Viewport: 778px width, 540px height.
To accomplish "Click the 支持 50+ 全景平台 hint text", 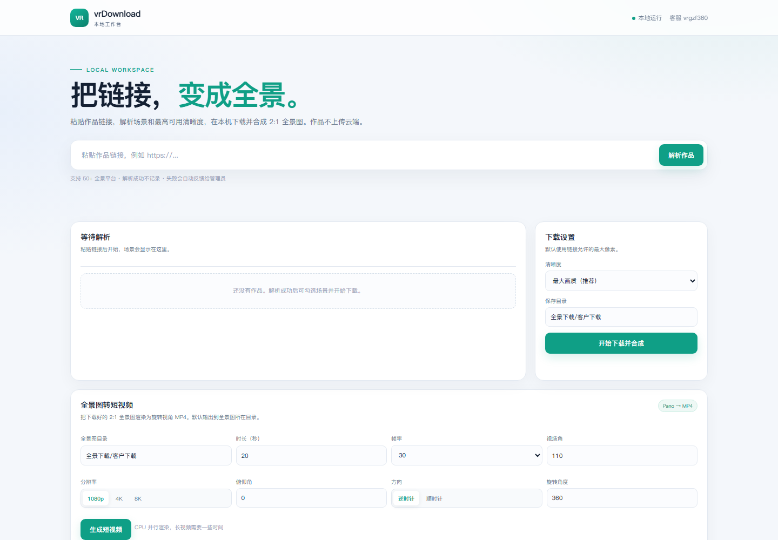I will [148, 178].
